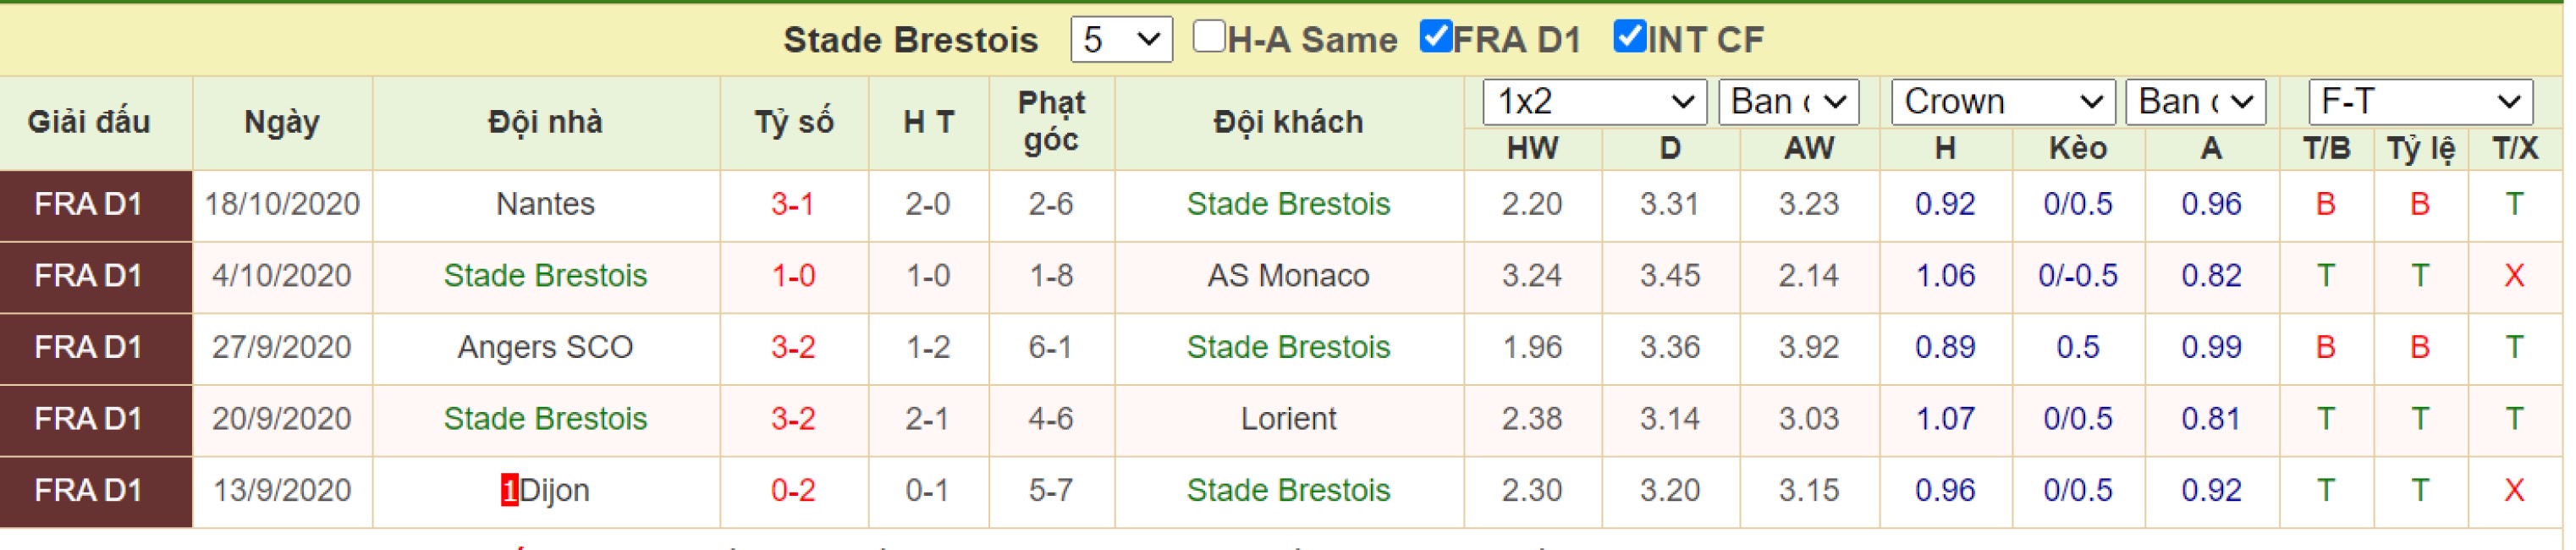Click the 0-2 score of Dijon match

793,491
